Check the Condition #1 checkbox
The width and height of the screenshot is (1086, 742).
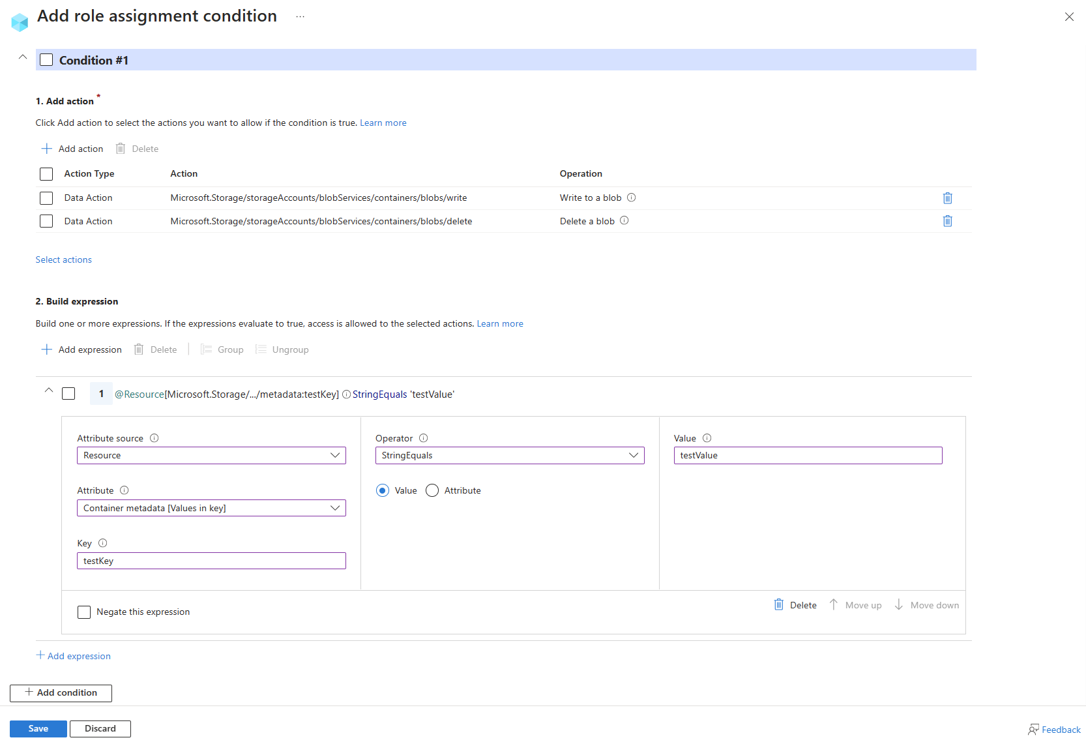(x=46, y=59)
